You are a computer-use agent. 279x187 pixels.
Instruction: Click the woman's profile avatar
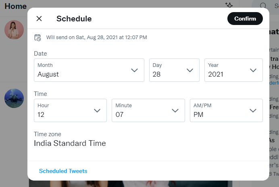tap(14, 30)
